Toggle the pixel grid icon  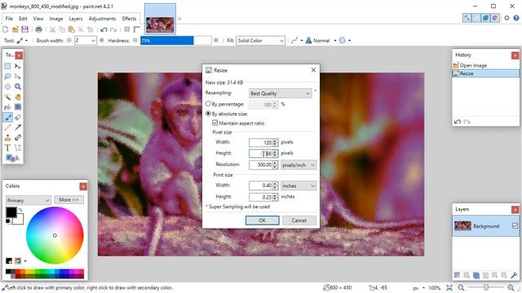tap(127, 29)
